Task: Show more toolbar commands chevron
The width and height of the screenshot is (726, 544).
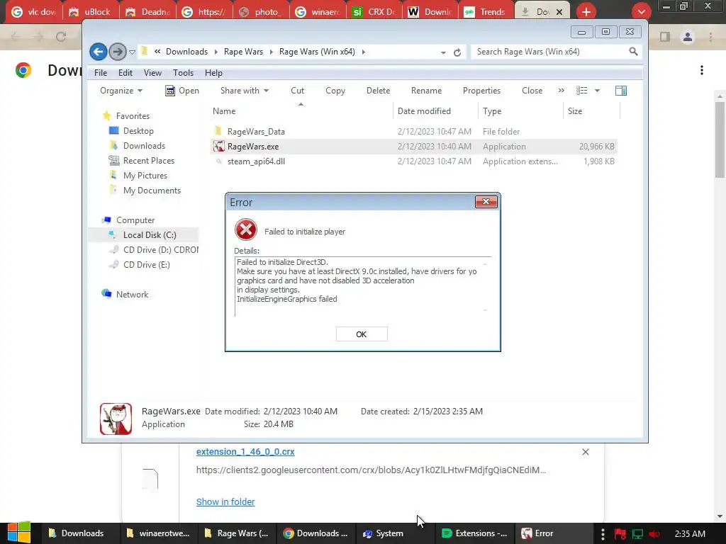Action: point(562,91)
